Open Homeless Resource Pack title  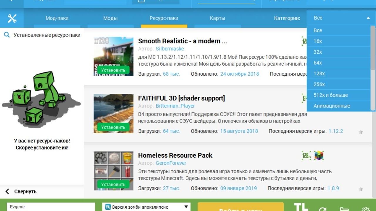[175, 155]
